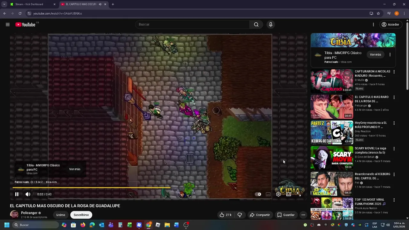
Task: Click Ver más on the in-player ad
Action: [75, 169]
